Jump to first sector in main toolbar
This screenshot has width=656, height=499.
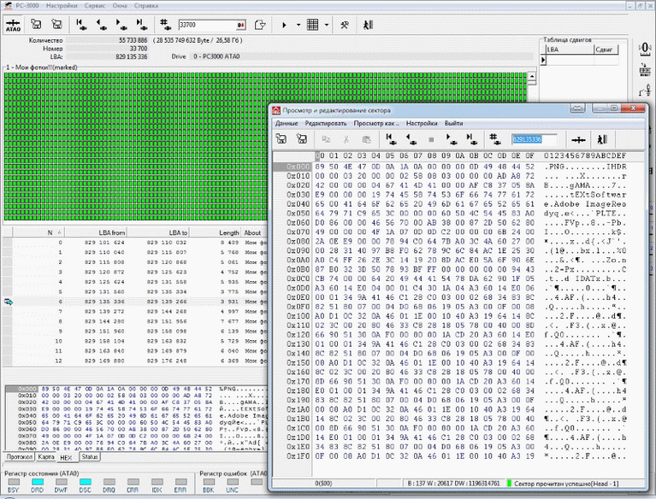click(x=80, y=24)
